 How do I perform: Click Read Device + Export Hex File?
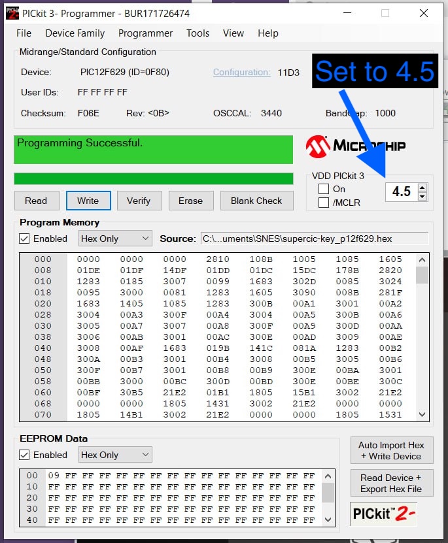click(392, 483)
